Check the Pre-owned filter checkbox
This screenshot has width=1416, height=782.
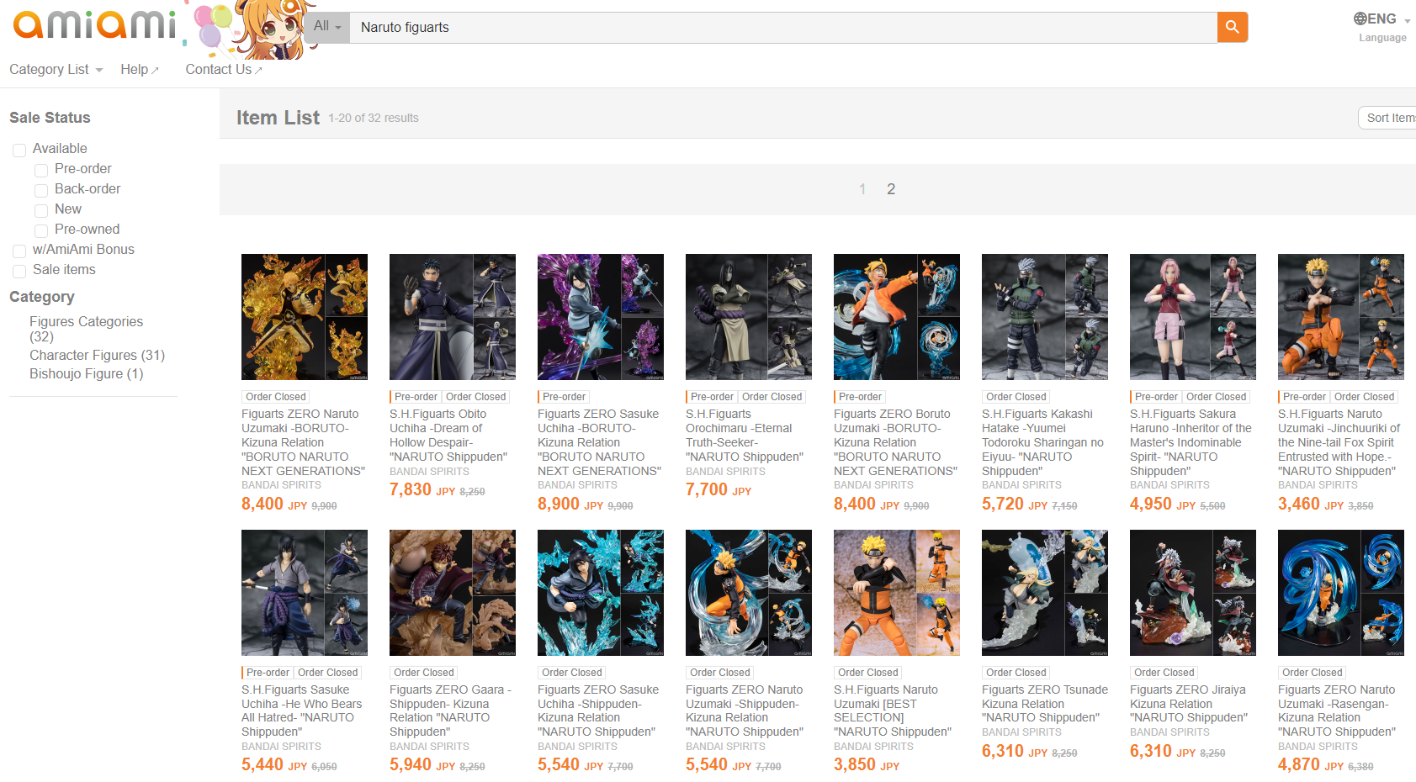click(41, 230)
